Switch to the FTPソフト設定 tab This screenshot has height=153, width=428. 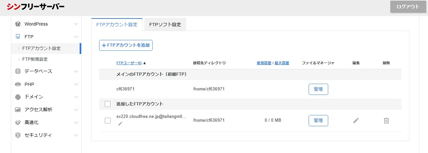(165, 25)
